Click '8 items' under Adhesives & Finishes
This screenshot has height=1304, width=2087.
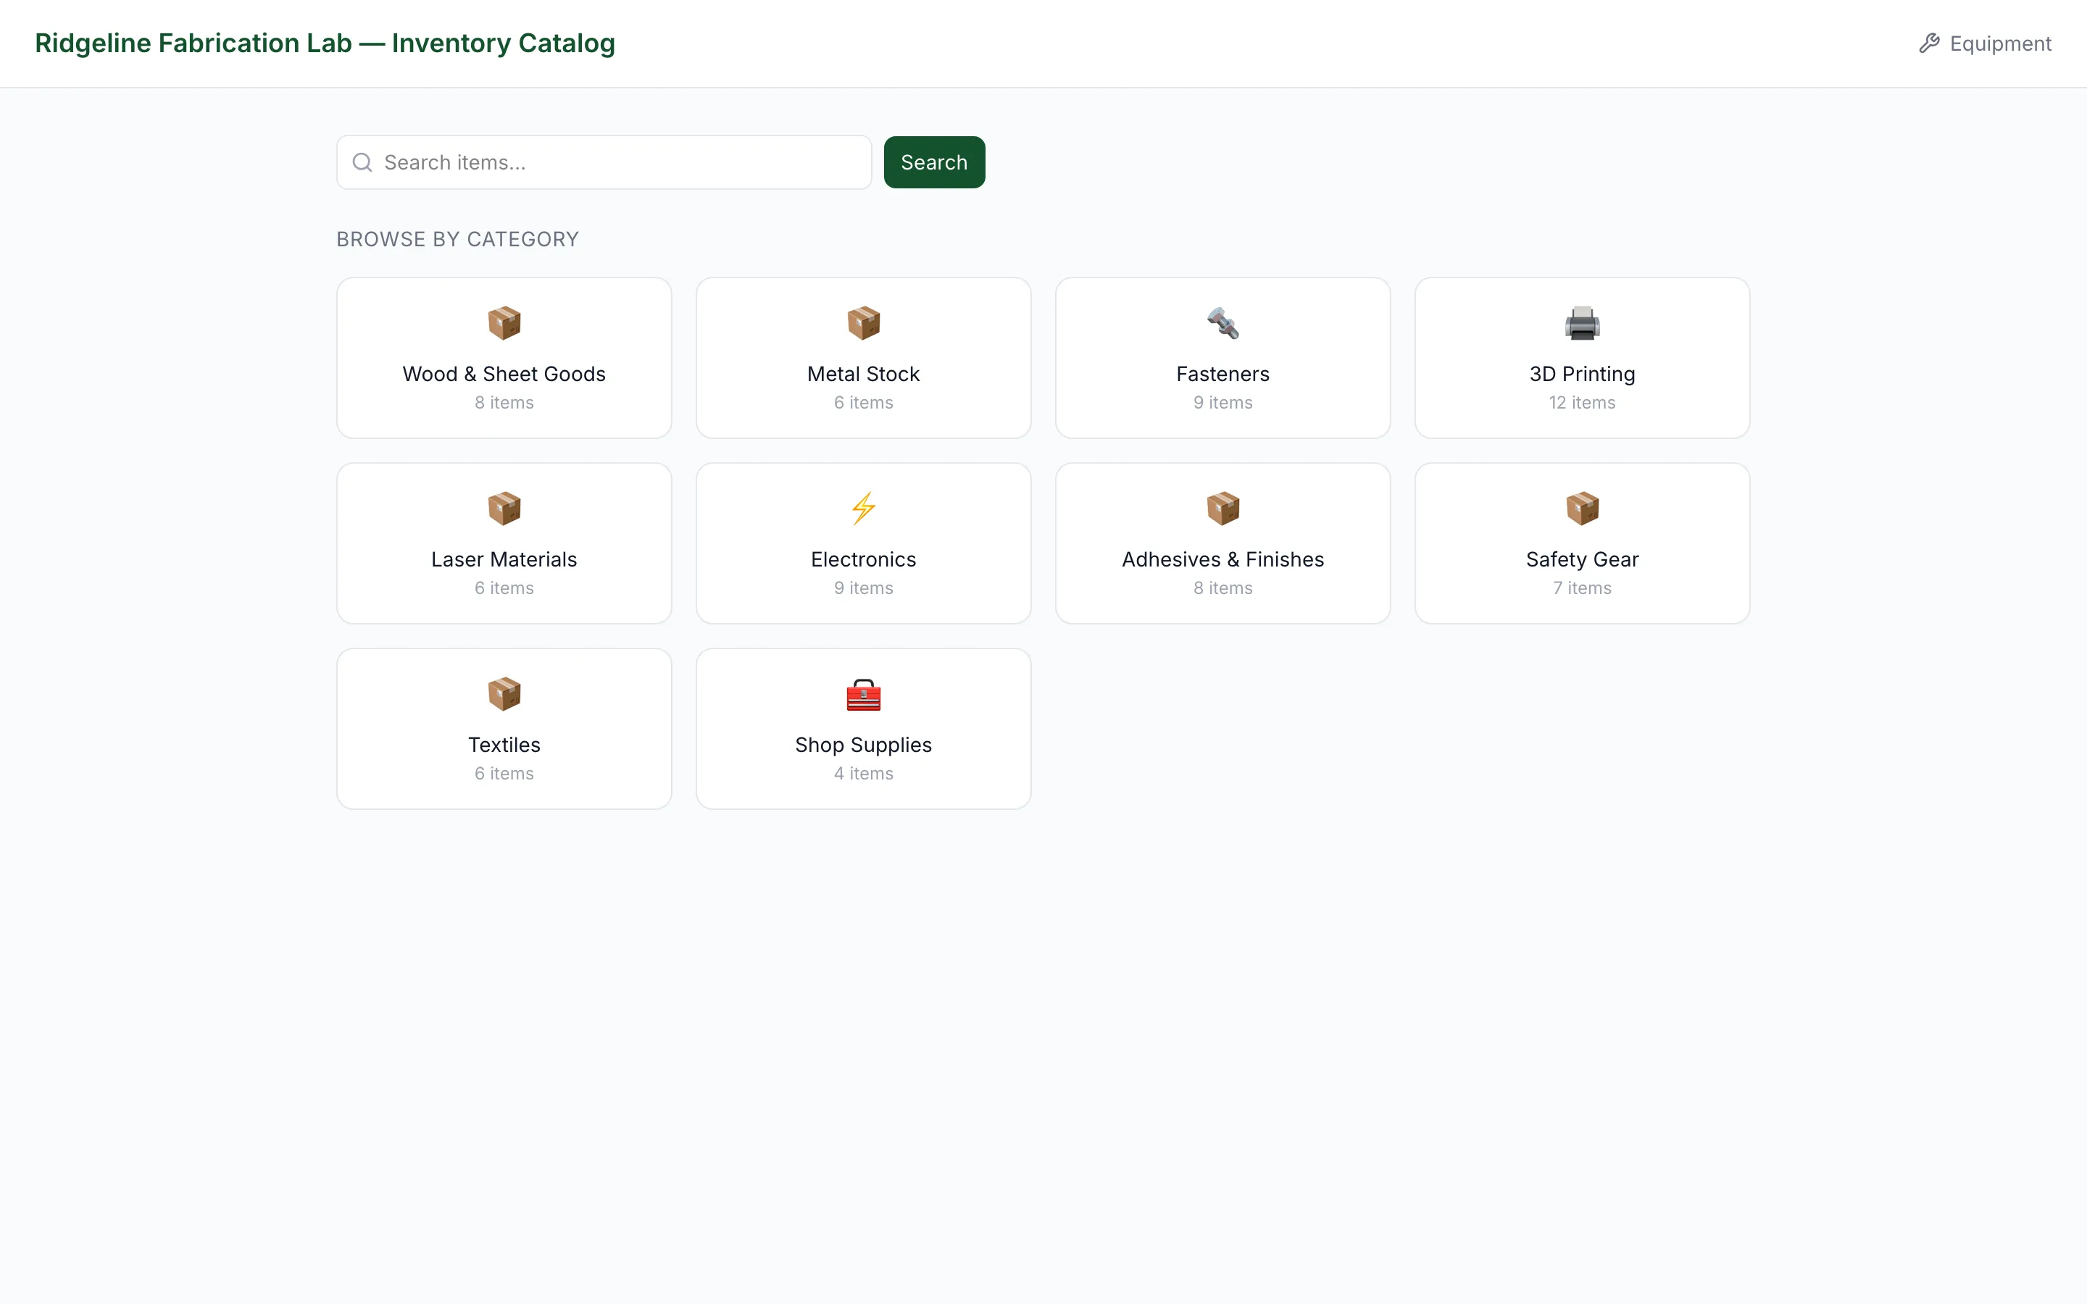click(1223, 588)
